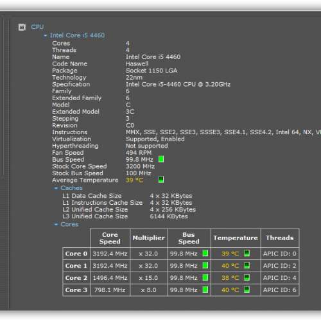
Task: Click the 4 x 256 KBytes L2 cache value
Action: [x=173, y=209]
